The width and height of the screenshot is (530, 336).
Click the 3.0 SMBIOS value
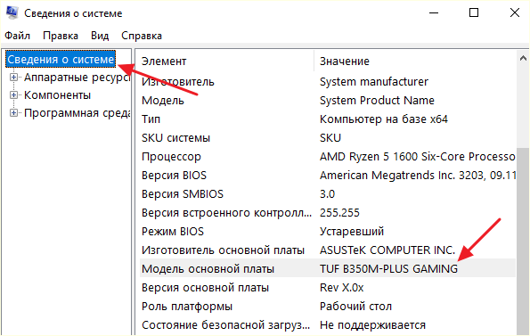click(x=327, y=194)
